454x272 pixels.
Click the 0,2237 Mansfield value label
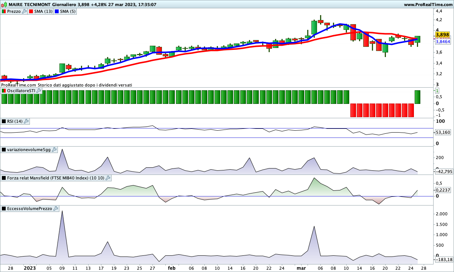pos(443,190)
